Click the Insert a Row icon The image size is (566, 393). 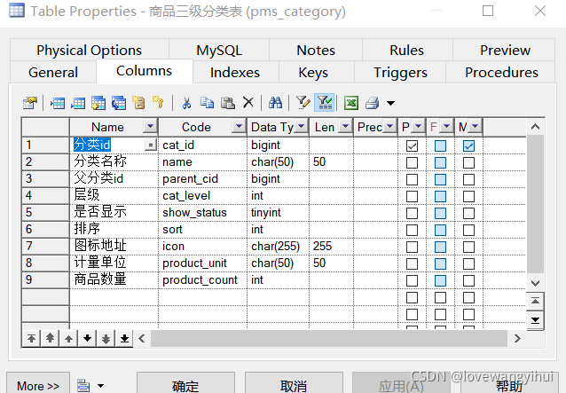pyautogui.click(x=58, y=103)
